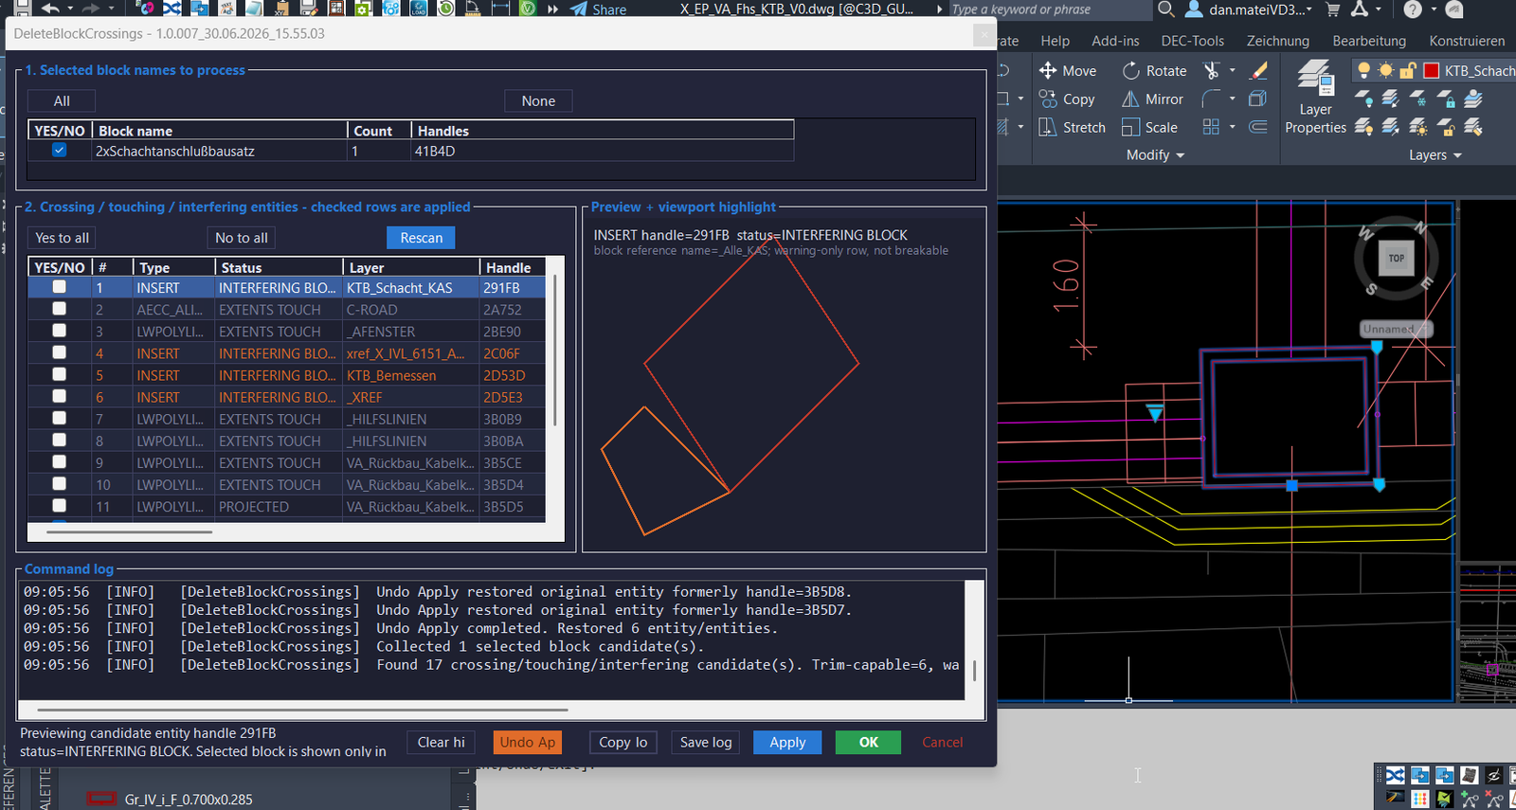Click the Offset icon
This screenshot has height=810, width=1516.
tap(1258, 127)
